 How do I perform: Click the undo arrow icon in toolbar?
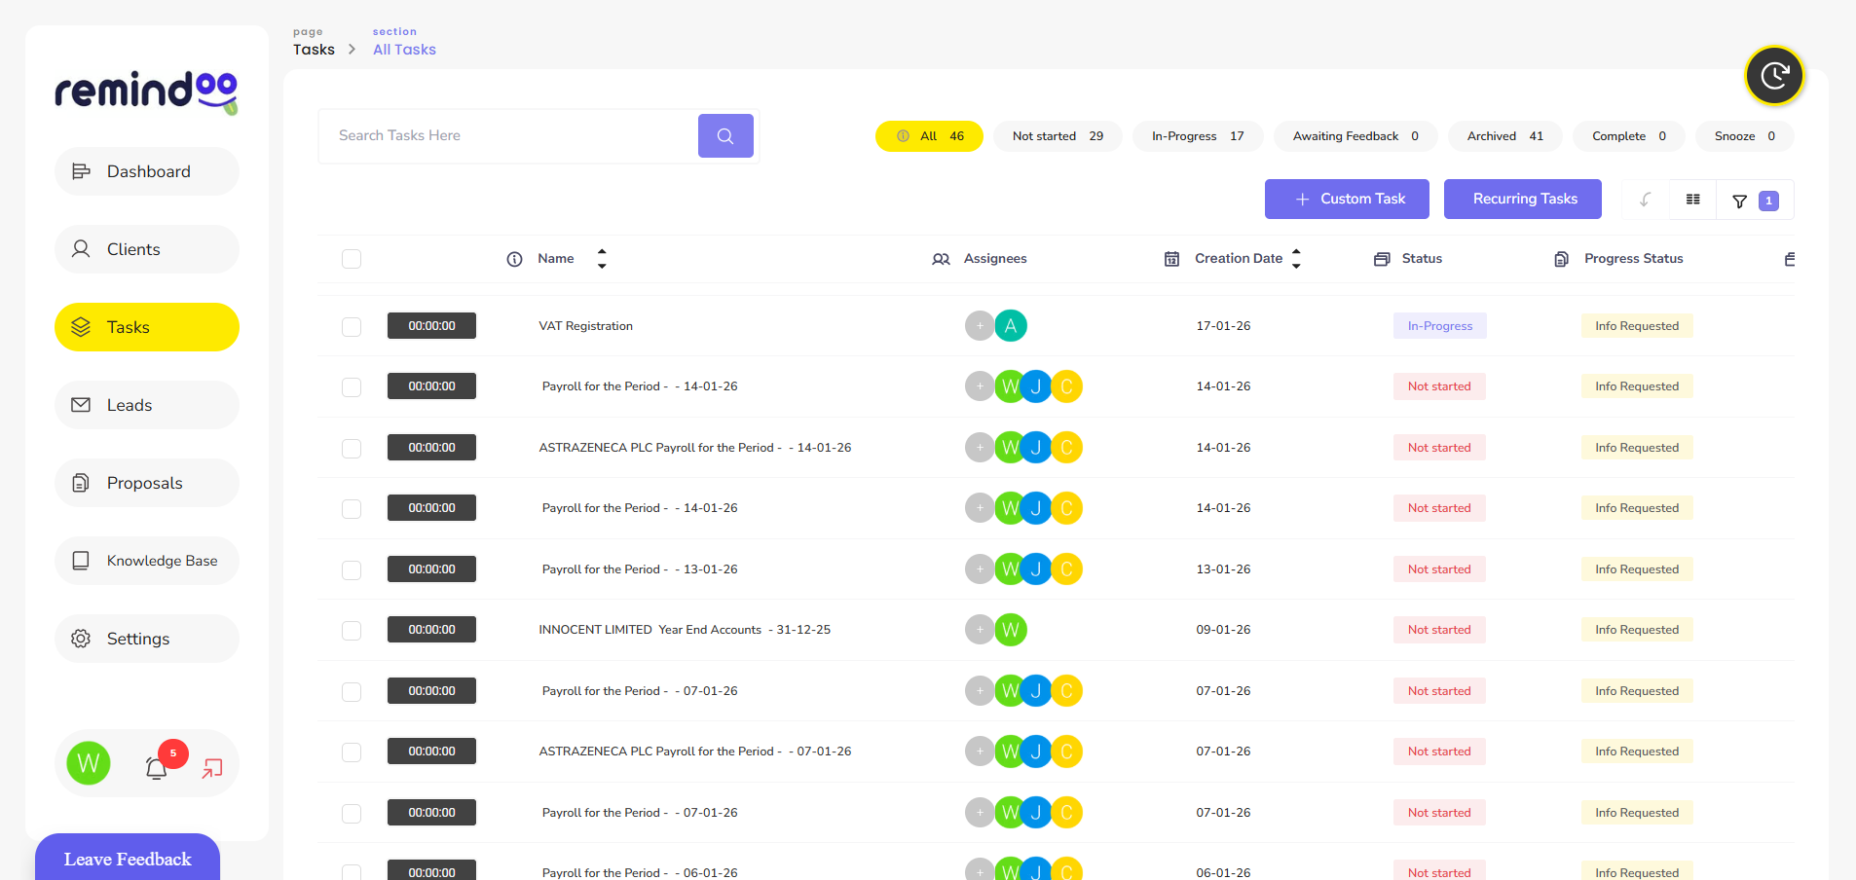click(x=1646, y=200)
